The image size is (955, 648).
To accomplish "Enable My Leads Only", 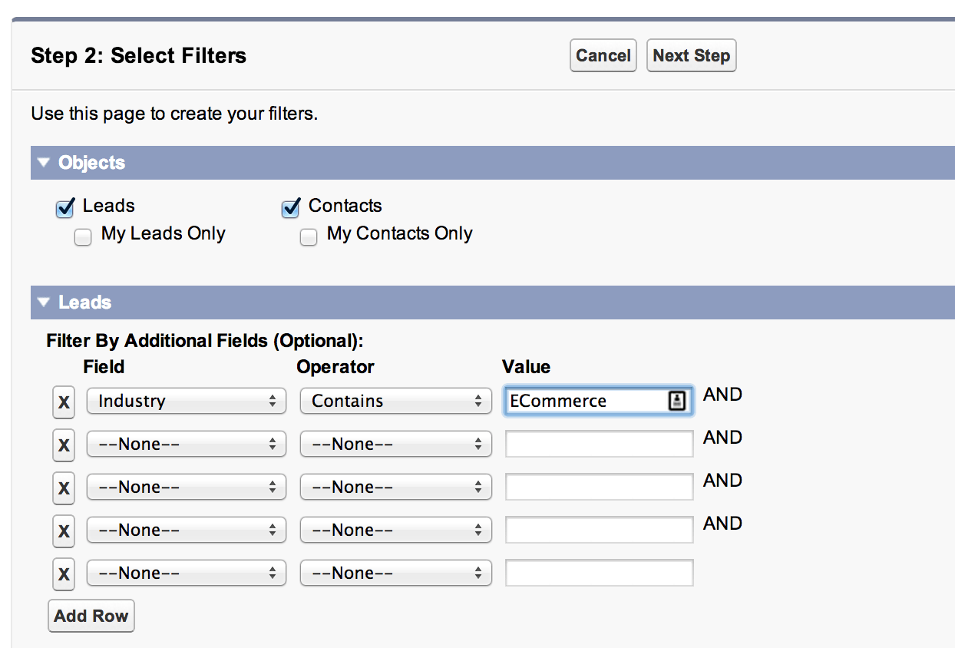I will [82, 236].
